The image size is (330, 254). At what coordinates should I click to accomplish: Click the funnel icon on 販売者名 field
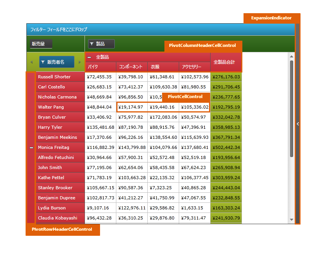43,62
